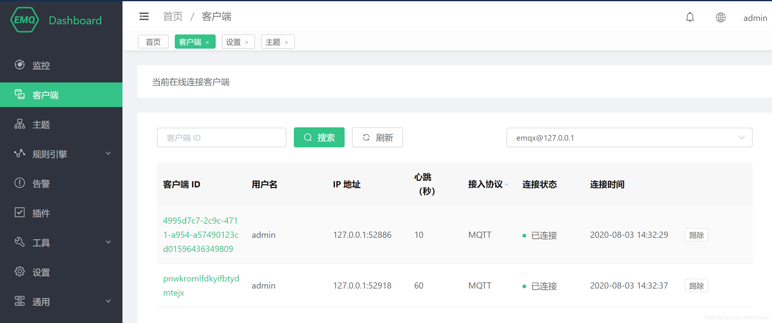This screenshot has height=323, width=772.
Task: Click the 刷新 refresh button
Action: [x=378, y=138]
